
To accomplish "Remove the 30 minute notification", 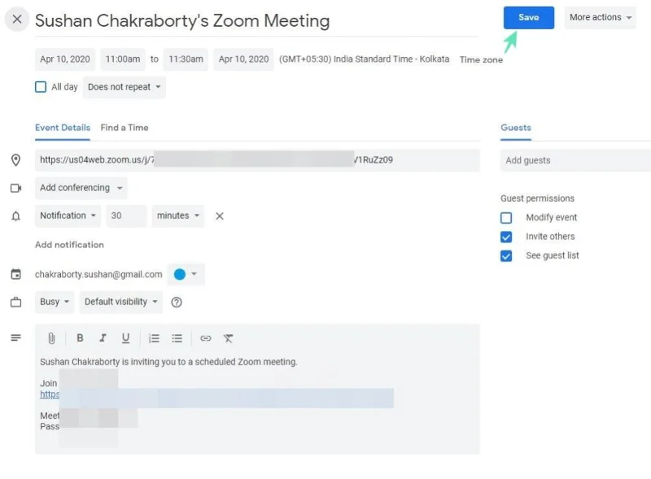I will (219, 216).
